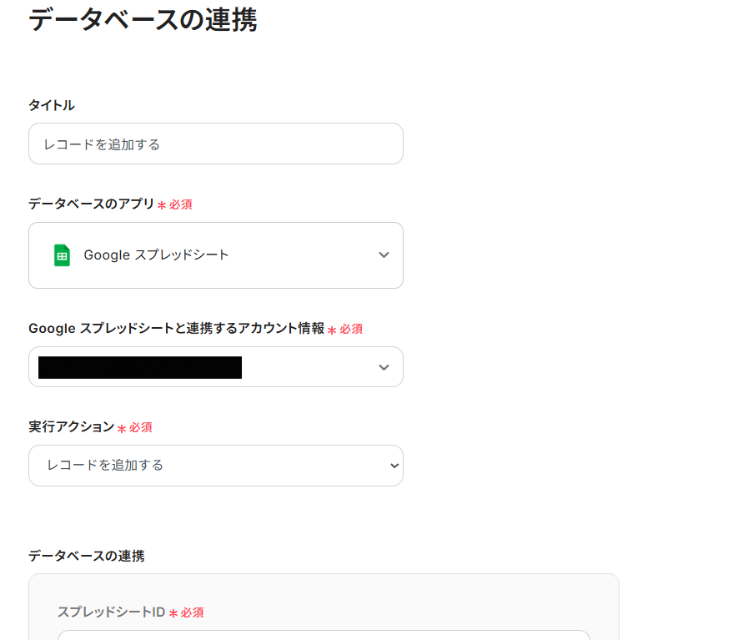This screenshot has width=748, height=640.
Task: Click the 実行アクション label
Action: click(71, 426)
